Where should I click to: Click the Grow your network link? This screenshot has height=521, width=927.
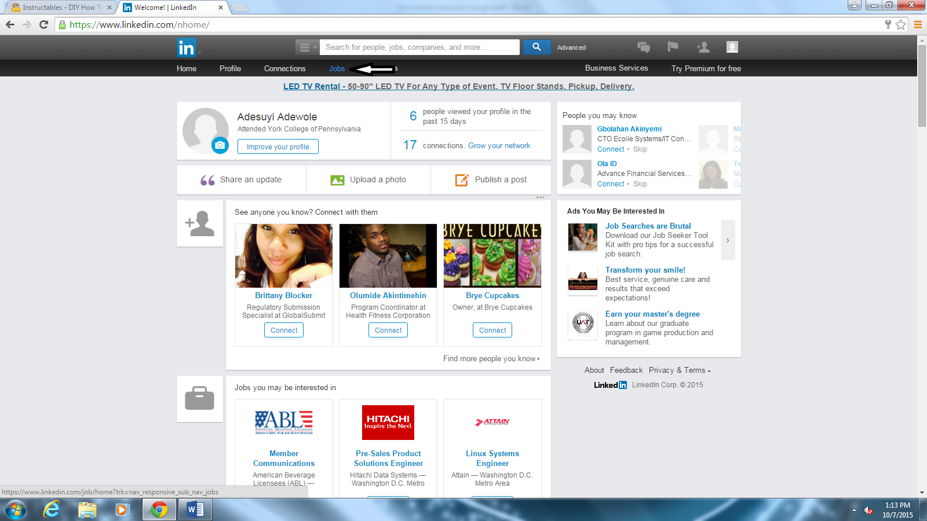pyautogui.click(x=499, y=146)
